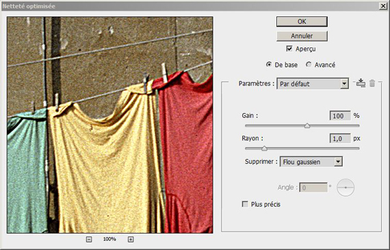The height and width of the screenshot is (250, 390).
Task: Click the Rayon slider handle
Action: 264,149
